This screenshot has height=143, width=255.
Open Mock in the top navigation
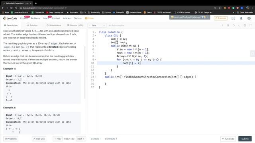coord(46,18)
